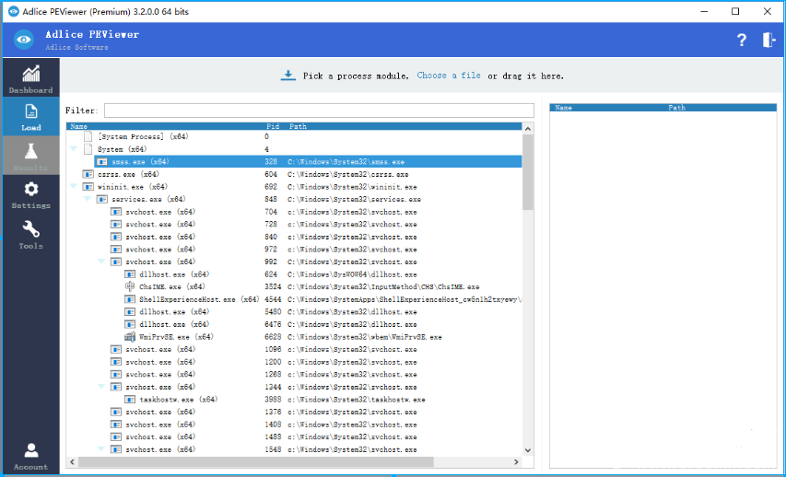Click the taskhostw.exe process icon
This screenshot has width=786, height=477.
(x=130, y=400)
